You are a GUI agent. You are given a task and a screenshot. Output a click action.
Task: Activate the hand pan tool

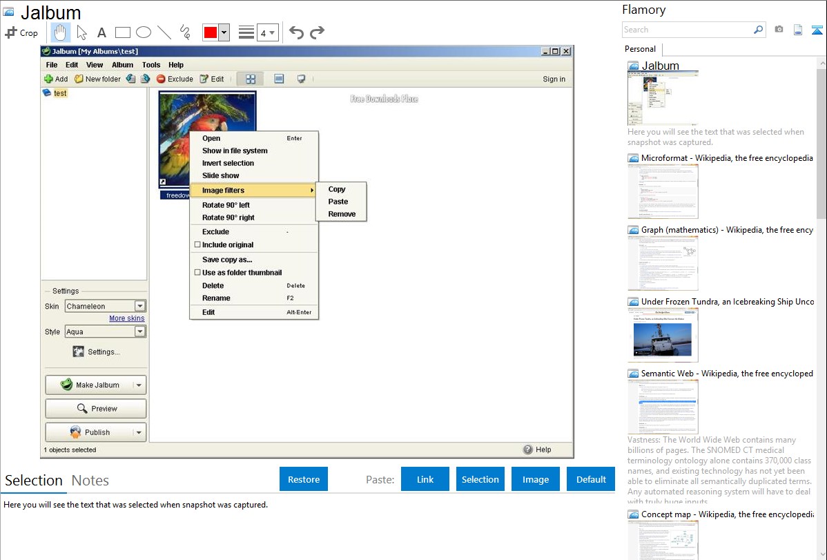click(60, 32)
